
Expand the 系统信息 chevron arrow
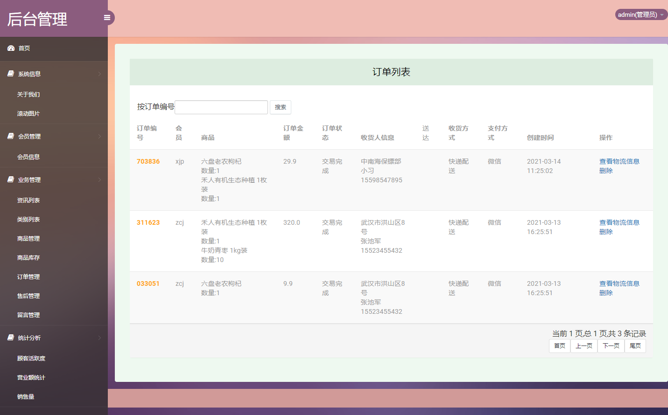click(x=99, y=74)
